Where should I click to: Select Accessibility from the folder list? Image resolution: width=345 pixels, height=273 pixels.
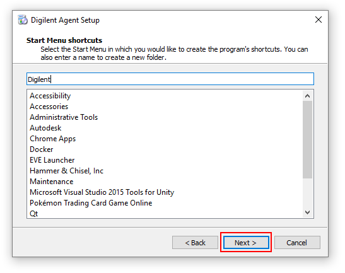(50, 96)
